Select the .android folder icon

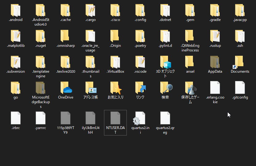16,10
